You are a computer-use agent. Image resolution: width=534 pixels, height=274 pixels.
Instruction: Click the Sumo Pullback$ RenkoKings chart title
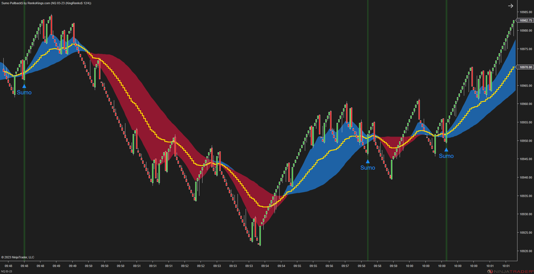[46, 3]
